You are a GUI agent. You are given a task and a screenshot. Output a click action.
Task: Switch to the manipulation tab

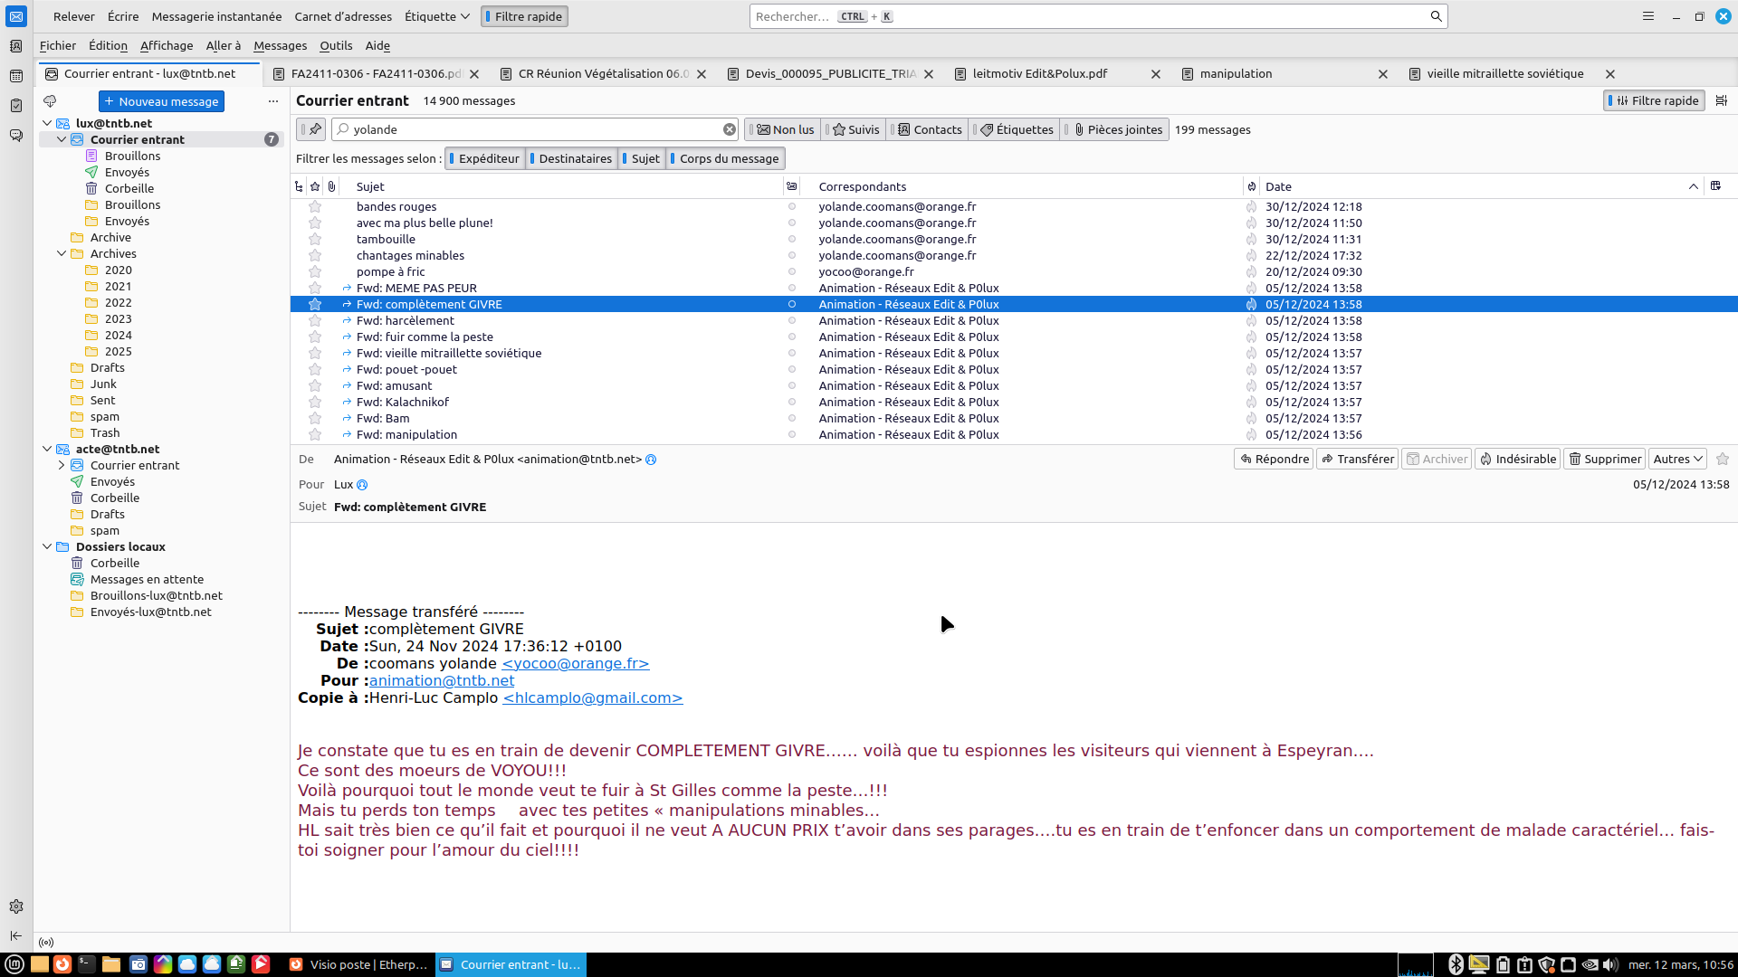pos(1236,73)
